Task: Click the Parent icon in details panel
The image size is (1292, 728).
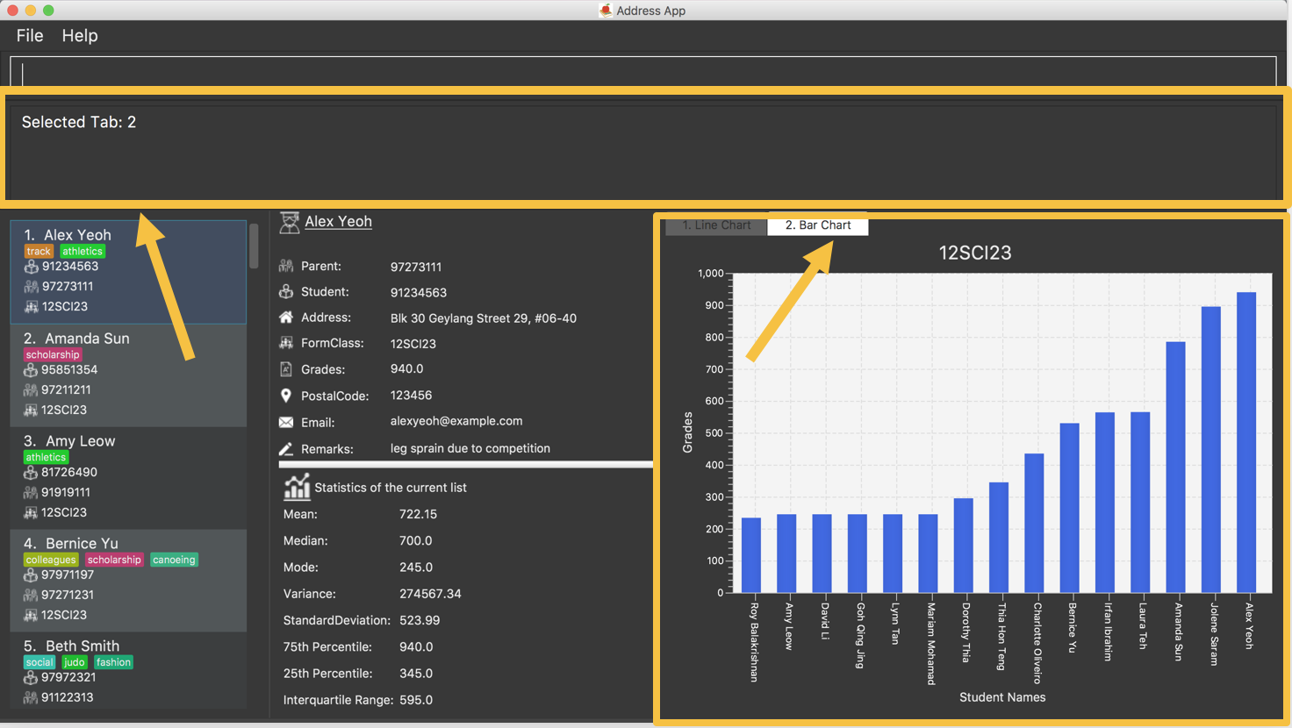Action: (x=286, y=266)
